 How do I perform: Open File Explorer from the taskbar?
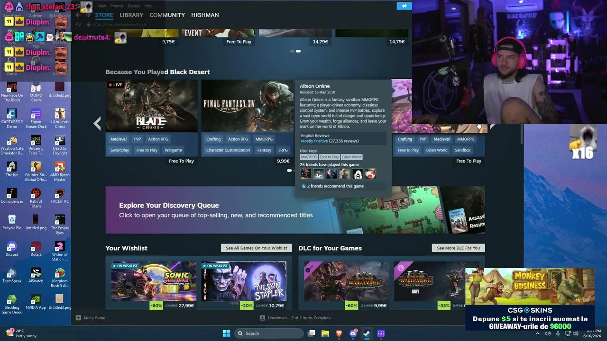(325, 333)
